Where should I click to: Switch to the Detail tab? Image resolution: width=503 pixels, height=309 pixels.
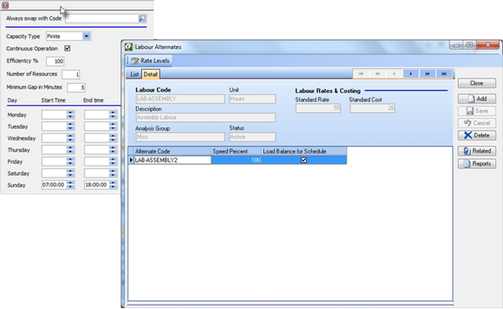pos(150,75)
